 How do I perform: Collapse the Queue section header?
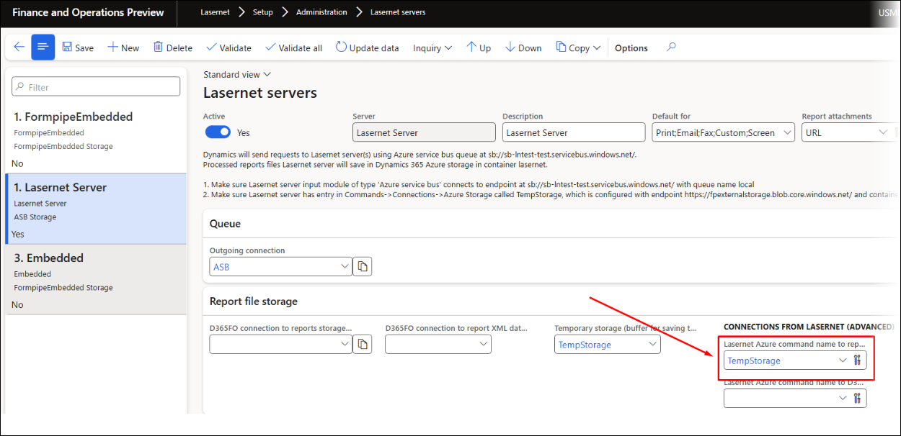coord(225,224)
